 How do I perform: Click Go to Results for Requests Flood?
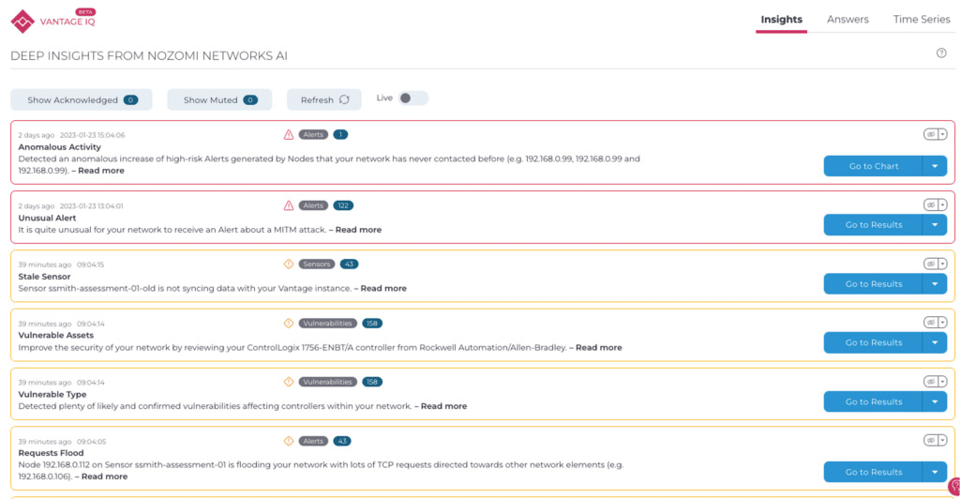(873, 472)
